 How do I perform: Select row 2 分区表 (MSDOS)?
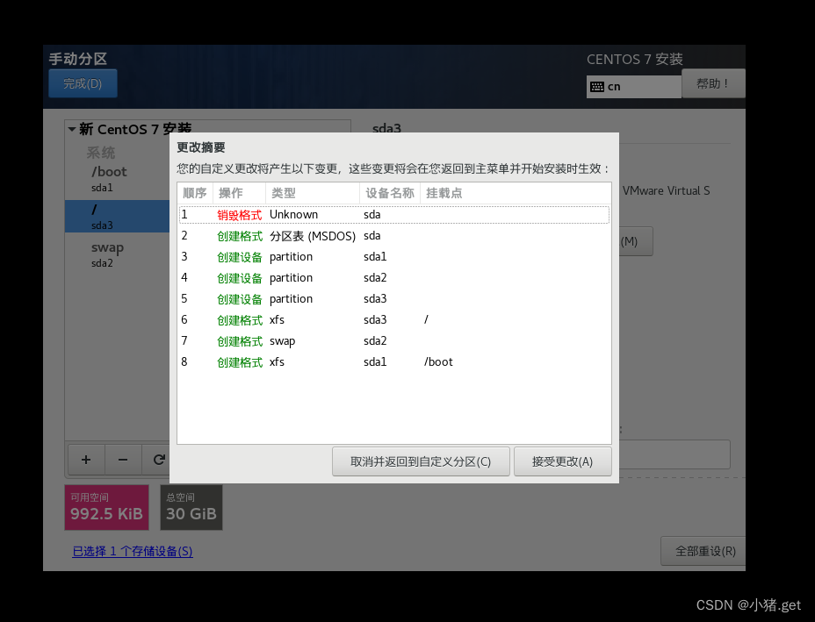394,236
